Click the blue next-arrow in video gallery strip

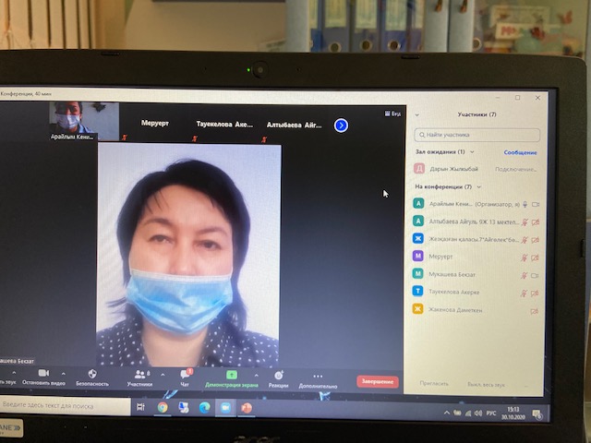click(341, 125)
